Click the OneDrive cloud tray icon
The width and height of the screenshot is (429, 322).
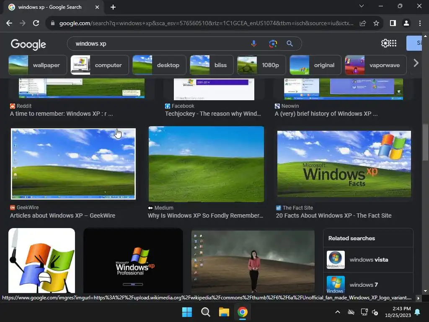(x=351, y=312)
